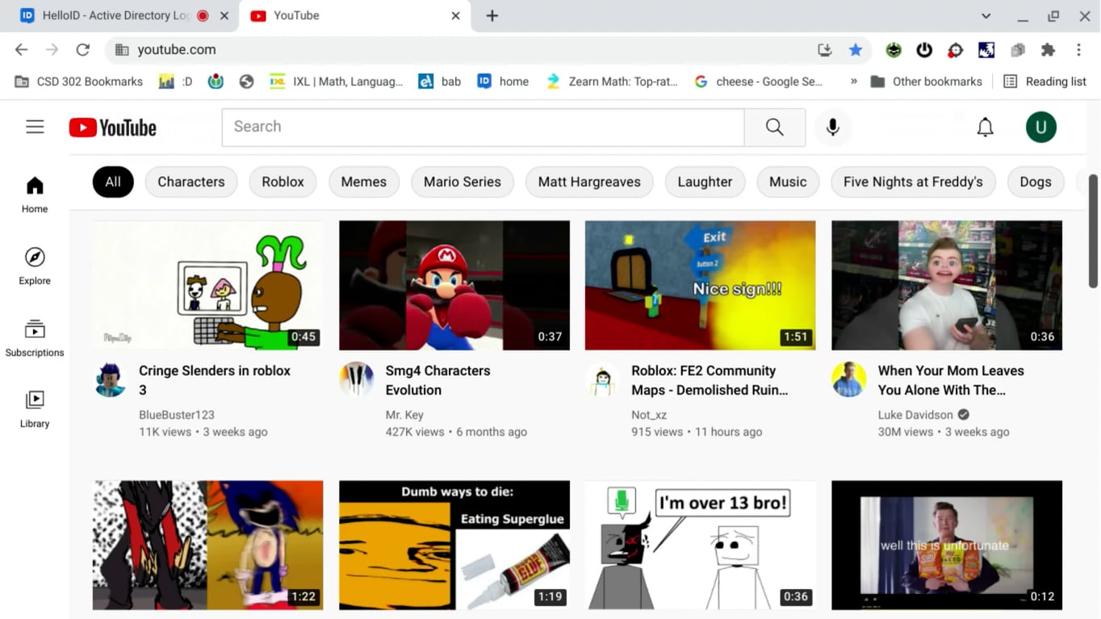Open Subscriptions in the sidebar
This screenshot has width=1101, height=619.
click(x=35, y=337)
